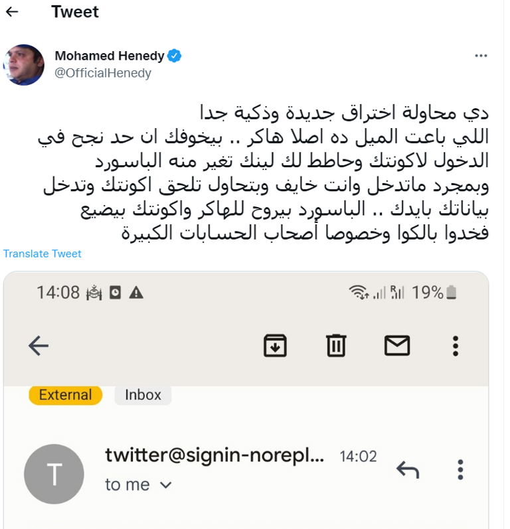Select the Inbox label chip
Image resolution: width=510 pixels, height=529 pixels.
click(x=143, y=395)
